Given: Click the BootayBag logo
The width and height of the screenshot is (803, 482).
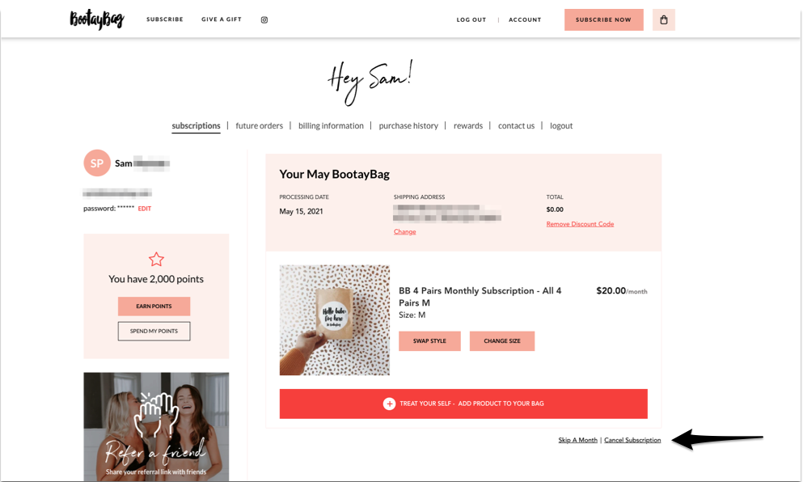Looking at the screenshot, I should coord(97,19).
